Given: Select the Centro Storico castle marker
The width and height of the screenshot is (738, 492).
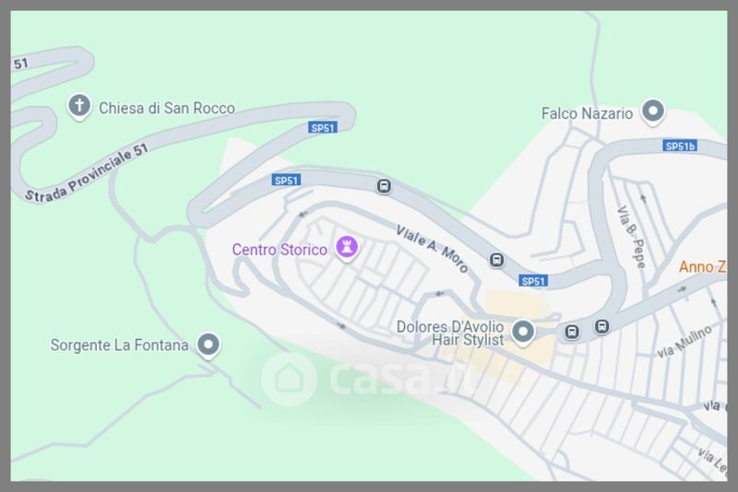Looking at the screenshot, I should click(347, 248).
